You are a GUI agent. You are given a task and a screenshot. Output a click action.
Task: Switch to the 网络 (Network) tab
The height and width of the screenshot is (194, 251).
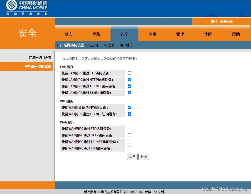pos(96,34)
